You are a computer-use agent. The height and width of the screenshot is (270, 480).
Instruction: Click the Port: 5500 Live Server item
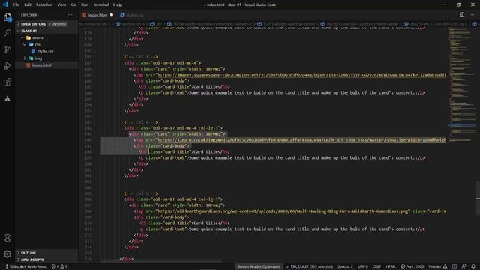click(x=412, y=266)
